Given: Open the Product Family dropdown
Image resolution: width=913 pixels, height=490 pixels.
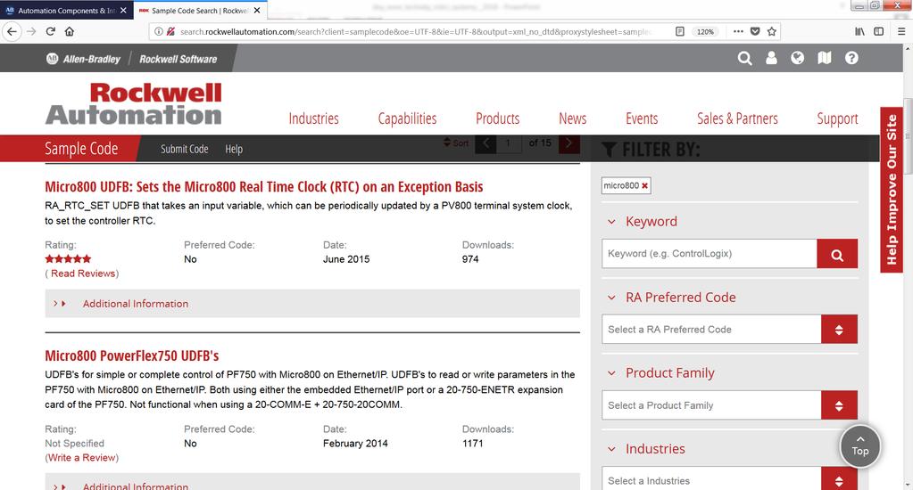Looking at the screenshot, I should [729, 405].
